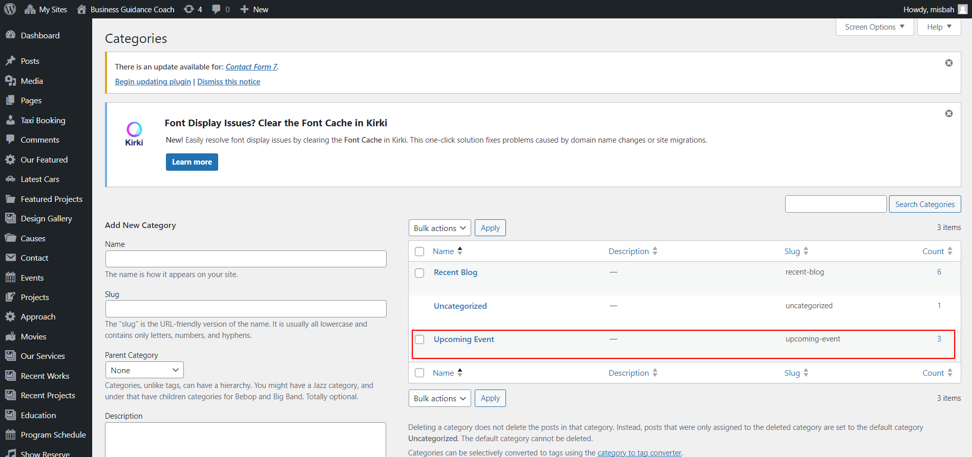Select the Upcoming Event row checkbox
Viewport: 972px width, 457px height.
tap(419, 339)
